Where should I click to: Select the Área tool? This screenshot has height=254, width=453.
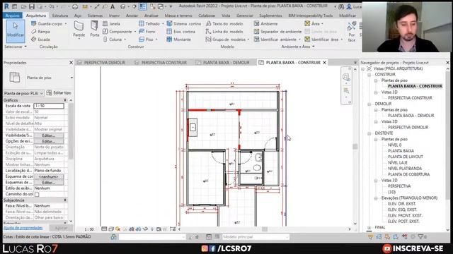tap(312, 24)
